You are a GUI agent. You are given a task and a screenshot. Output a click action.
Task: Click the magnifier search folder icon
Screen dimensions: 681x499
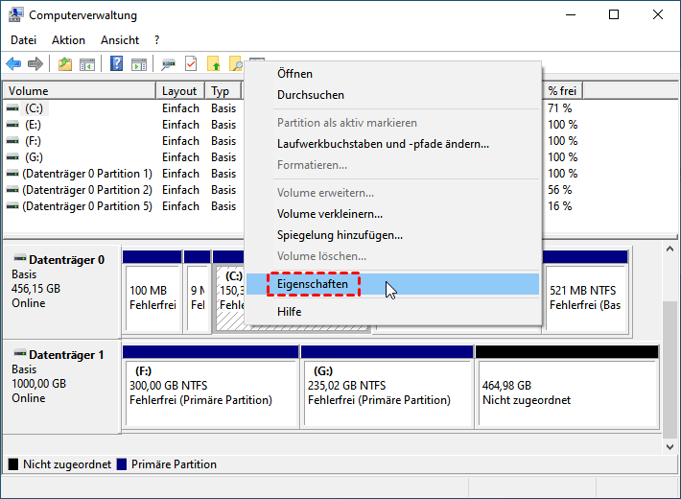pyautogui.click(x=236, y=64)
